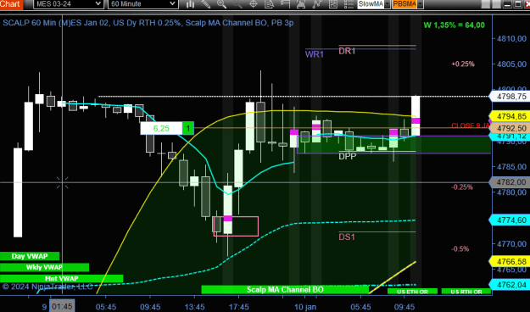Click the -0.25% level label
530x312 pixels.
click(x=462, y=187)
